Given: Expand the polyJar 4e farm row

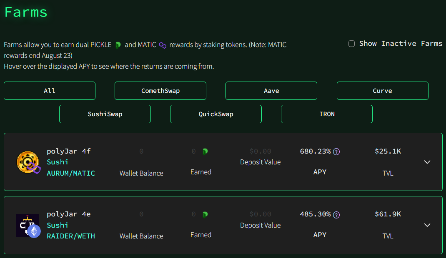Looking at the screenshot, I should point(427,225).
